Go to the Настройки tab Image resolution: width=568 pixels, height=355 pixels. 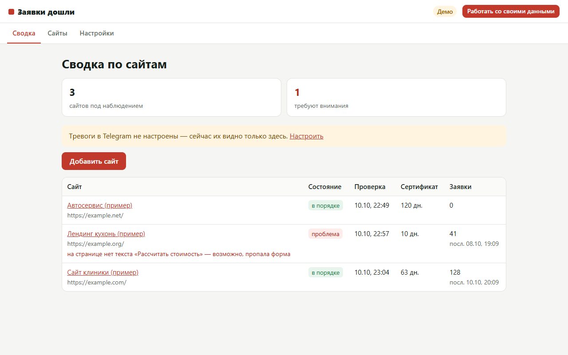97,33
